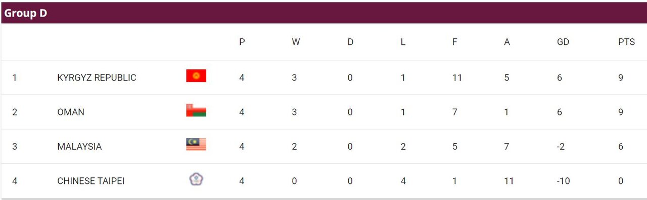This screenshot has width=647, height=200.
Task: Click the D draws column header
Action: (350, 42)
